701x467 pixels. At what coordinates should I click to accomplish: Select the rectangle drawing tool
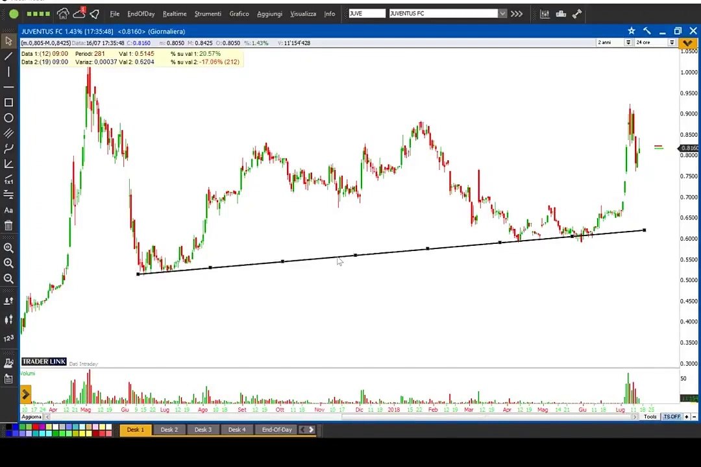pos(8,102)
